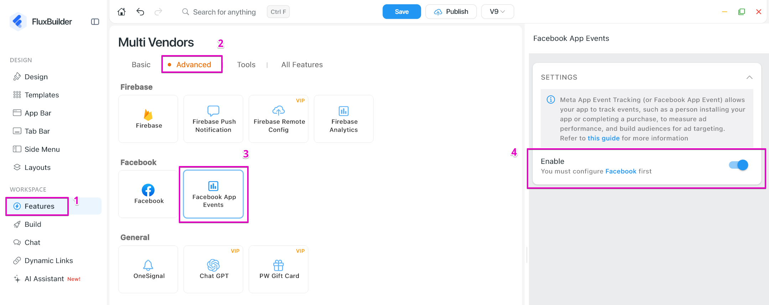Minimize the FluxBuilder window

pos(724,12)
